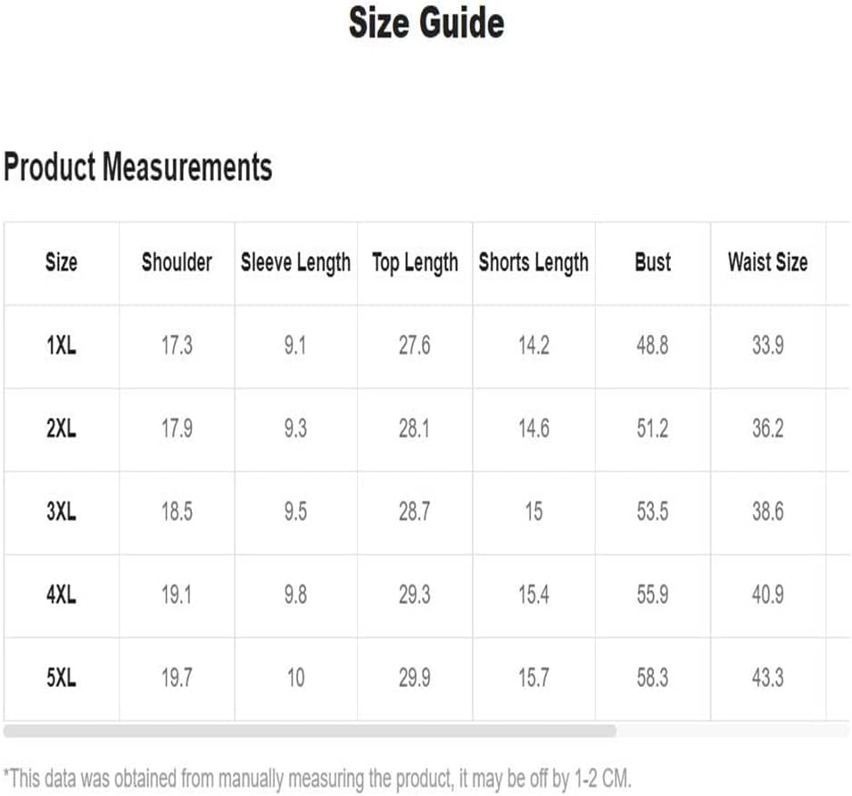
Task: Select the Shoulder column header
Action: [x=177, y=262]
